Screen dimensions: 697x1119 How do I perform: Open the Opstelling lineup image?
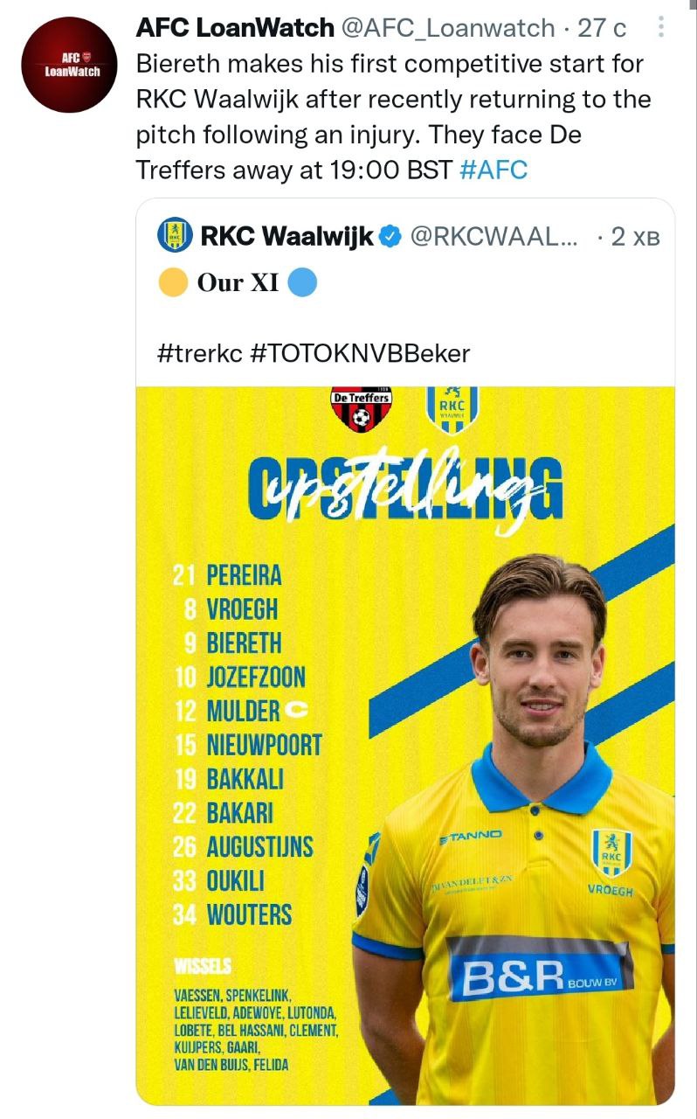405,743
